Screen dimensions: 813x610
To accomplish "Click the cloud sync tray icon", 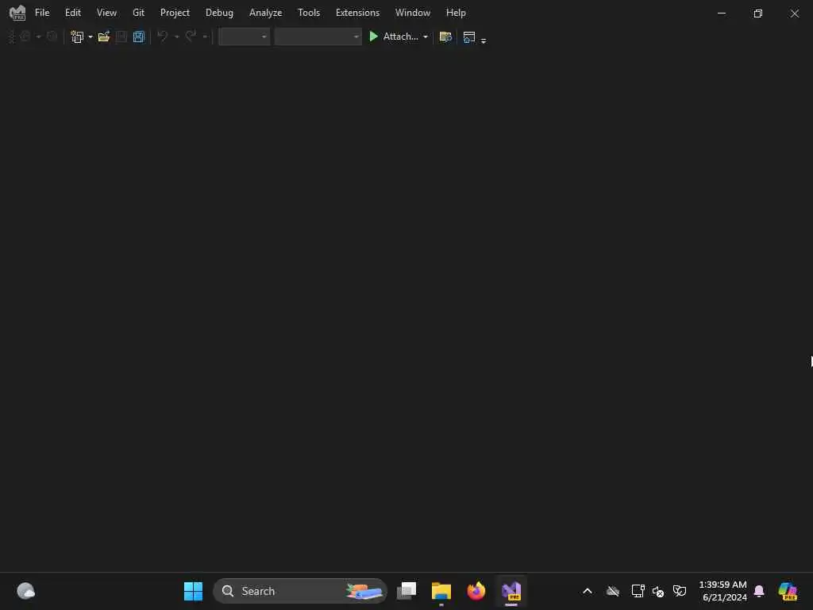I will 613,591.
